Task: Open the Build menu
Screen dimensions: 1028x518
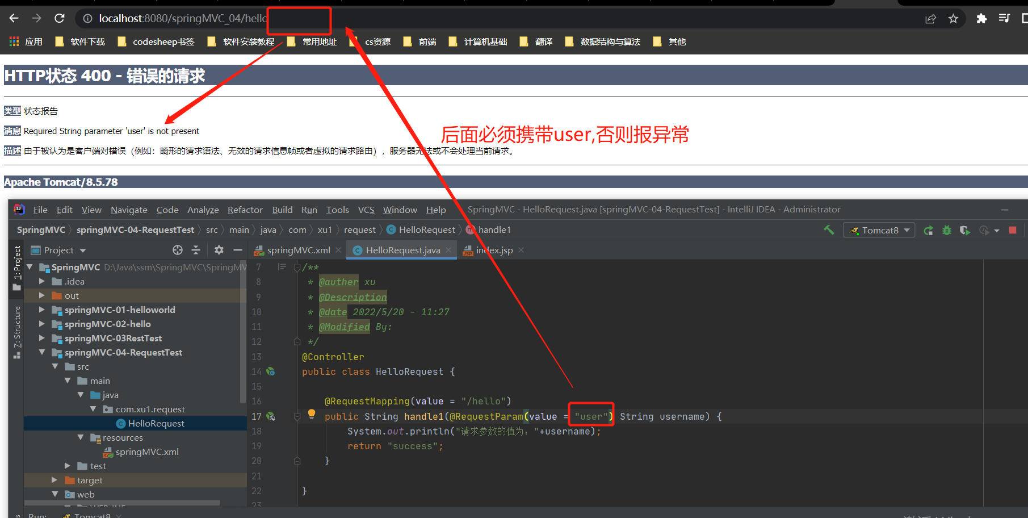Action: (282, 210)
